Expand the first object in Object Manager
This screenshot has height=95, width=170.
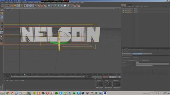(x=122, y=9)
